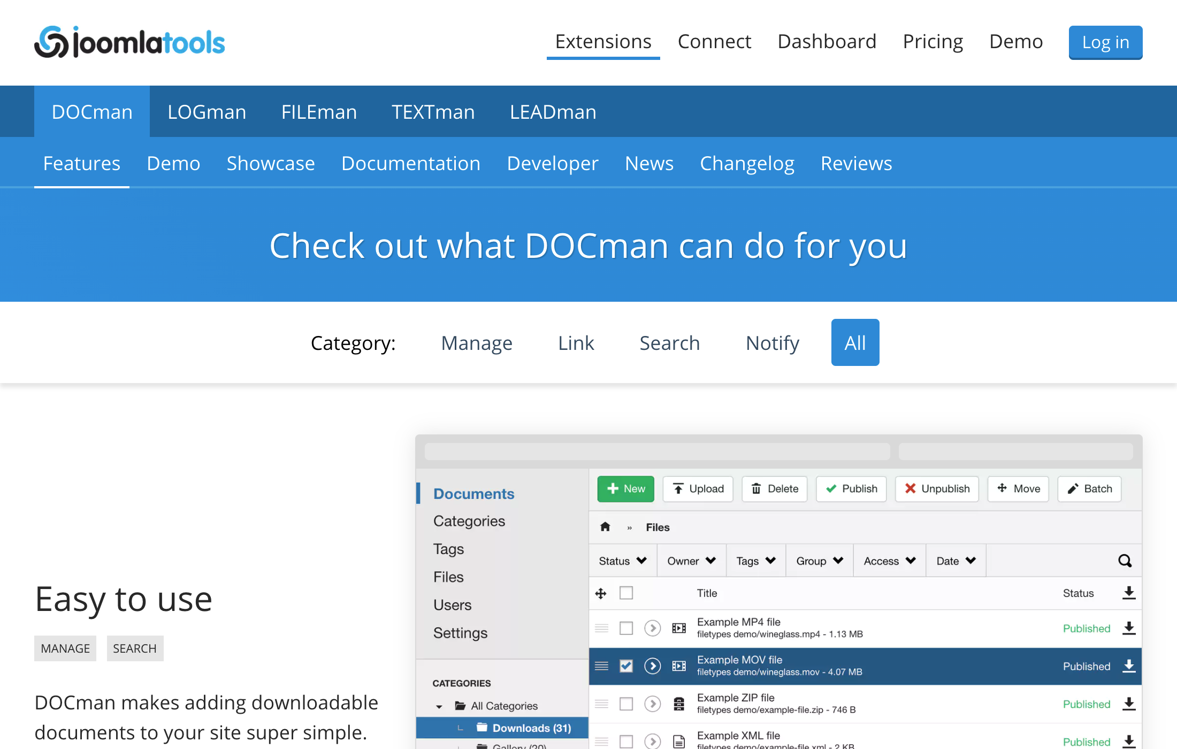Image resolution: width=1177 pixels, height=749 pixels.
Task: Open the Documentation sub-tab
Action: click(x=411, y=163)
